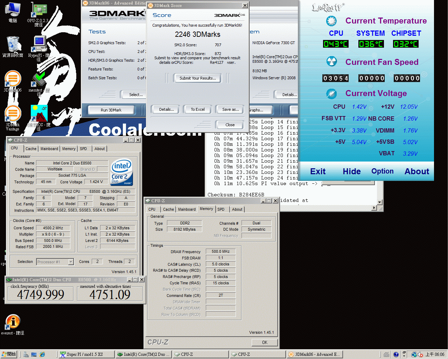Switch to Intel(R) Core(TM)2 Duo taskbar item
The image size is (448, 359).
[143, 354]
